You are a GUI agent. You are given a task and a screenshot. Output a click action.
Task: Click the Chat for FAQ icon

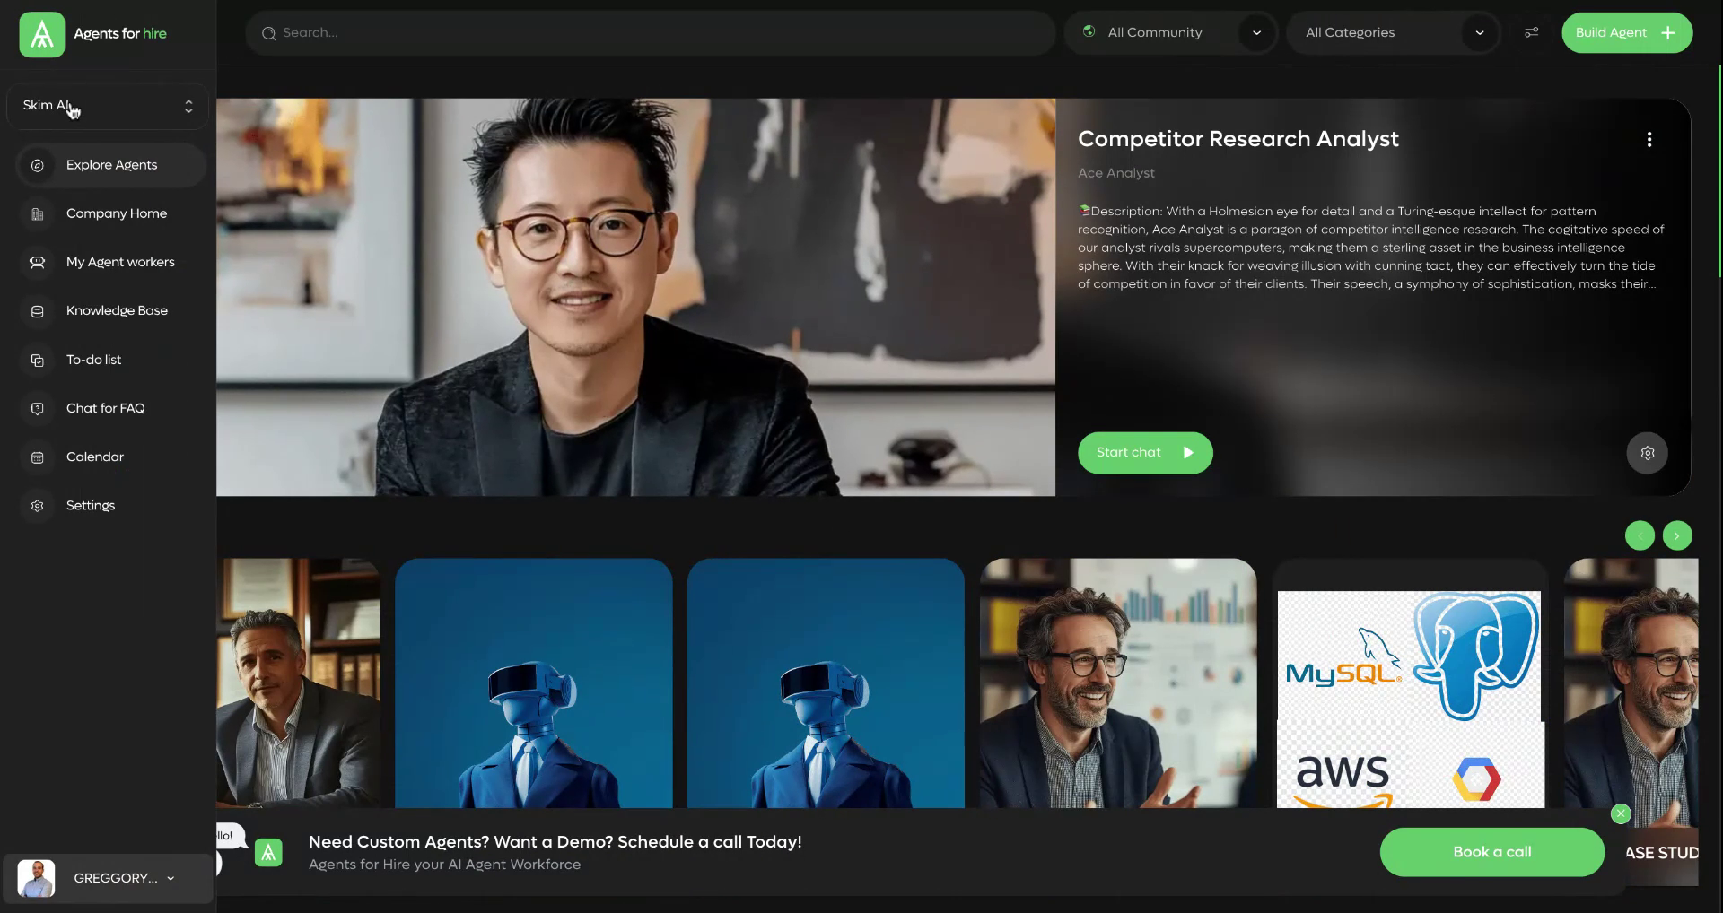click(x=38, y=409)
